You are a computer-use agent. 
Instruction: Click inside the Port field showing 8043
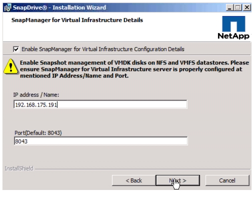click(101, 141)
